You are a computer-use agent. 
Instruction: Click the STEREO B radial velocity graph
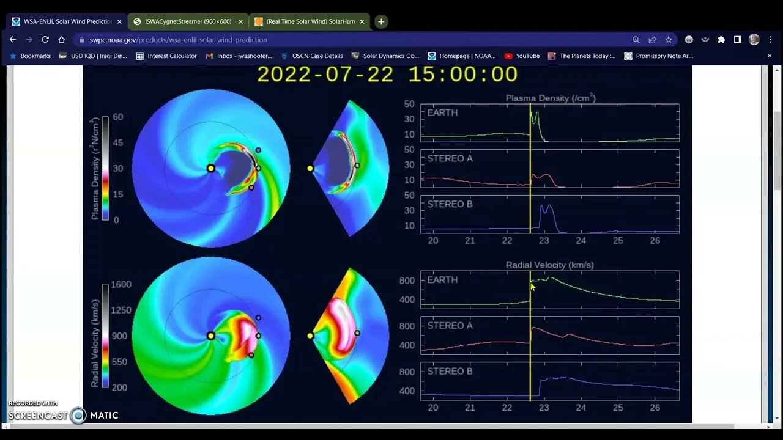(550, 381)
